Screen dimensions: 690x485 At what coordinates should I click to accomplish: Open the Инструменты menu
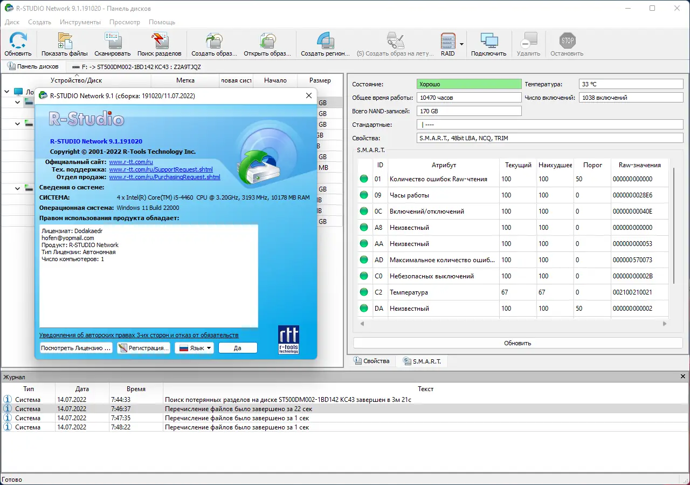[80, 22]
